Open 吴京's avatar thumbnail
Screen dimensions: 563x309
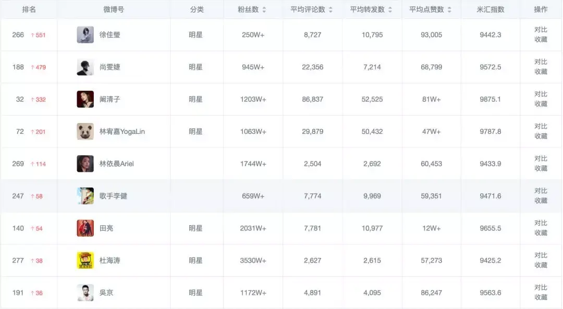click(x=85, y=293)
